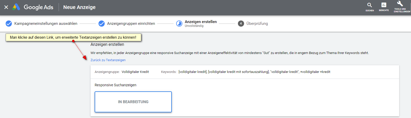Click the step 4 number circle

pos(241,24)
